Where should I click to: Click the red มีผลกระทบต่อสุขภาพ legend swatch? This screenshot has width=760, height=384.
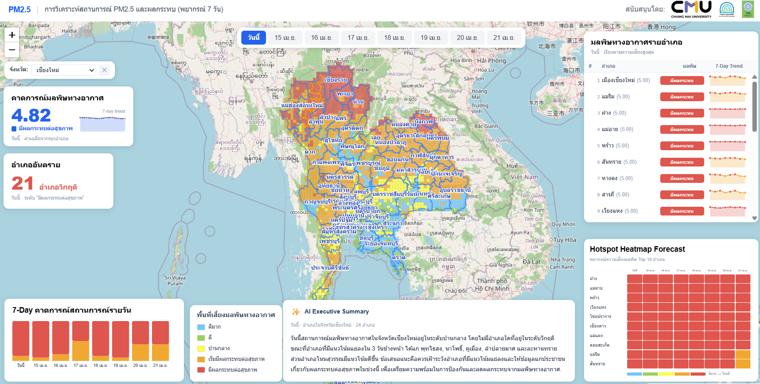coord(201,370)
